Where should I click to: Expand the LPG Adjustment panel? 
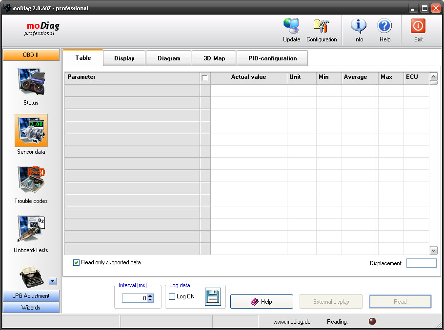(31, 296)
